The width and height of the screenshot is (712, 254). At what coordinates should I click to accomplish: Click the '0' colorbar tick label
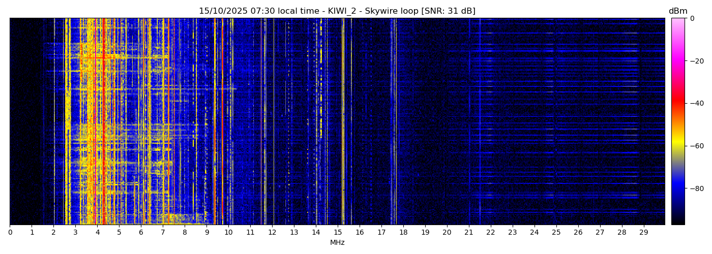(692, 19)
